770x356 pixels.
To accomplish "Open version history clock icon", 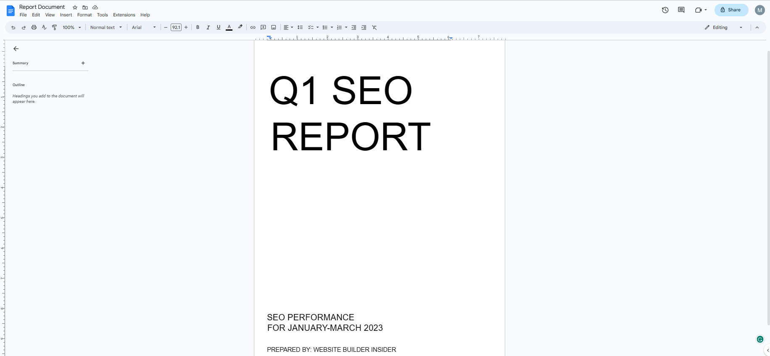I will [665, 10].
